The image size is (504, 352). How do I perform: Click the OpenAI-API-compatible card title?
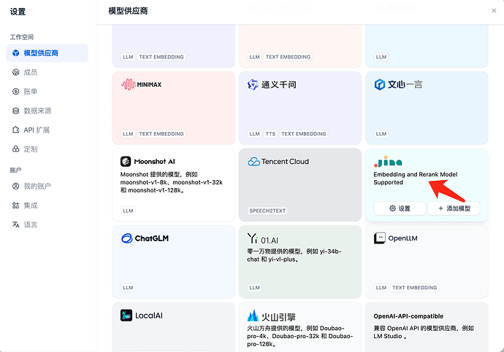[x=408, y=316]
